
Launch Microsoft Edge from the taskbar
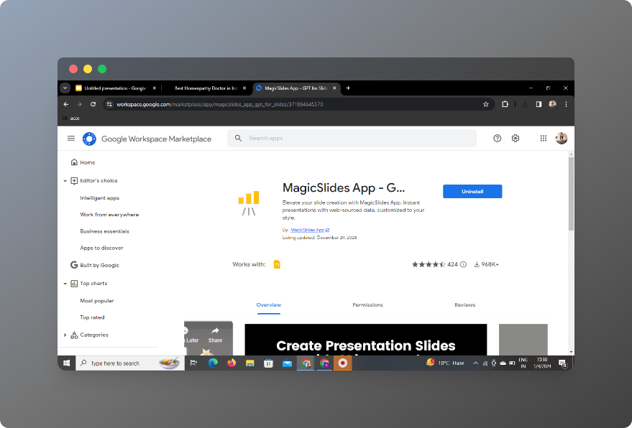[x=213, y=363]
